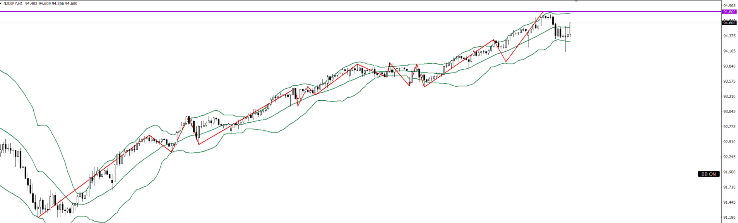738x223 pixels.
Task: Click the black 94.600 current price tag
Action: point(729,23)
